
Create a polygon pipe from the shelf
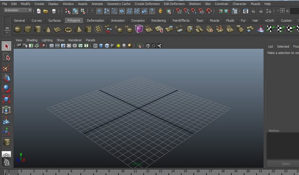pos(88,29)
